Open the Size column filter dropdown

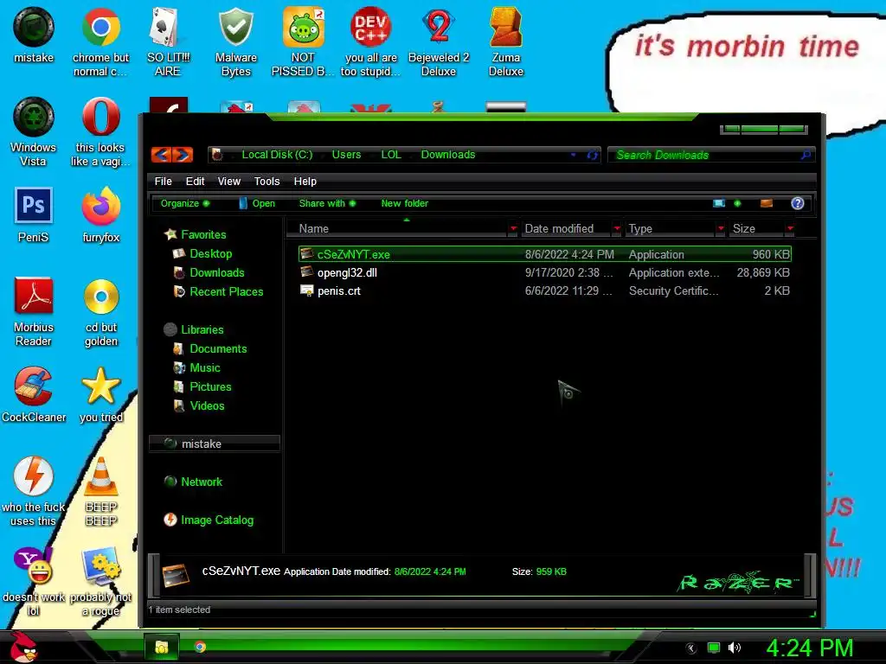tap(790, 228)
